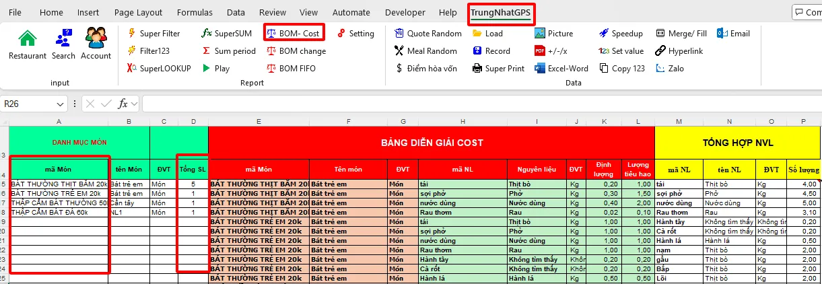Click the Super Filter tool
The width and height of the screenshot is (822, 284).
click(x=153, y=33)
